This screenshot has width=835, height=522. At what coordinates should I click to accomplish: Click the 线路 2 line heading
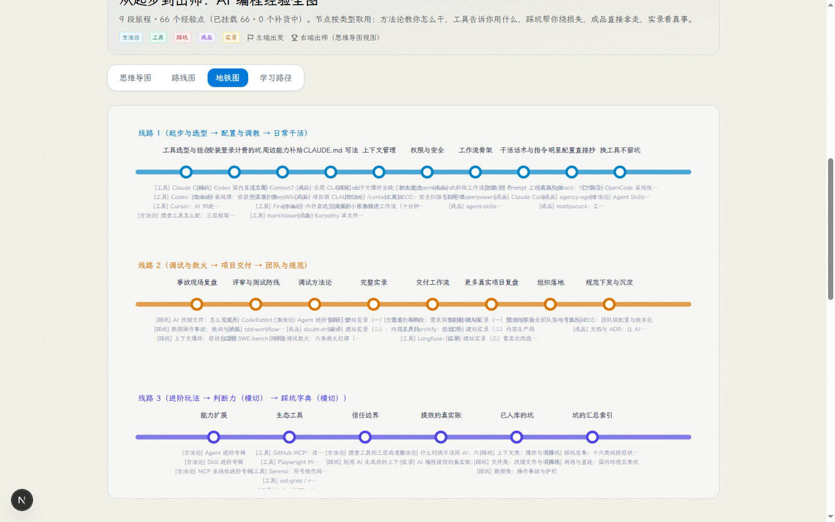pyautogui.click(x=224, y=265)
